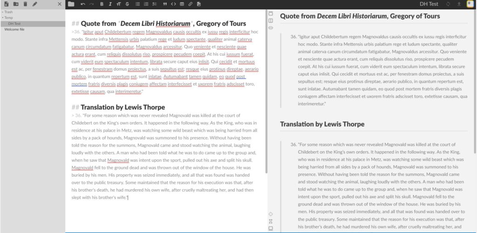The height and width of the screenshot is (233, 477).
Task: Create a new folder in the explorer
Action: click(x=16, y=4)
